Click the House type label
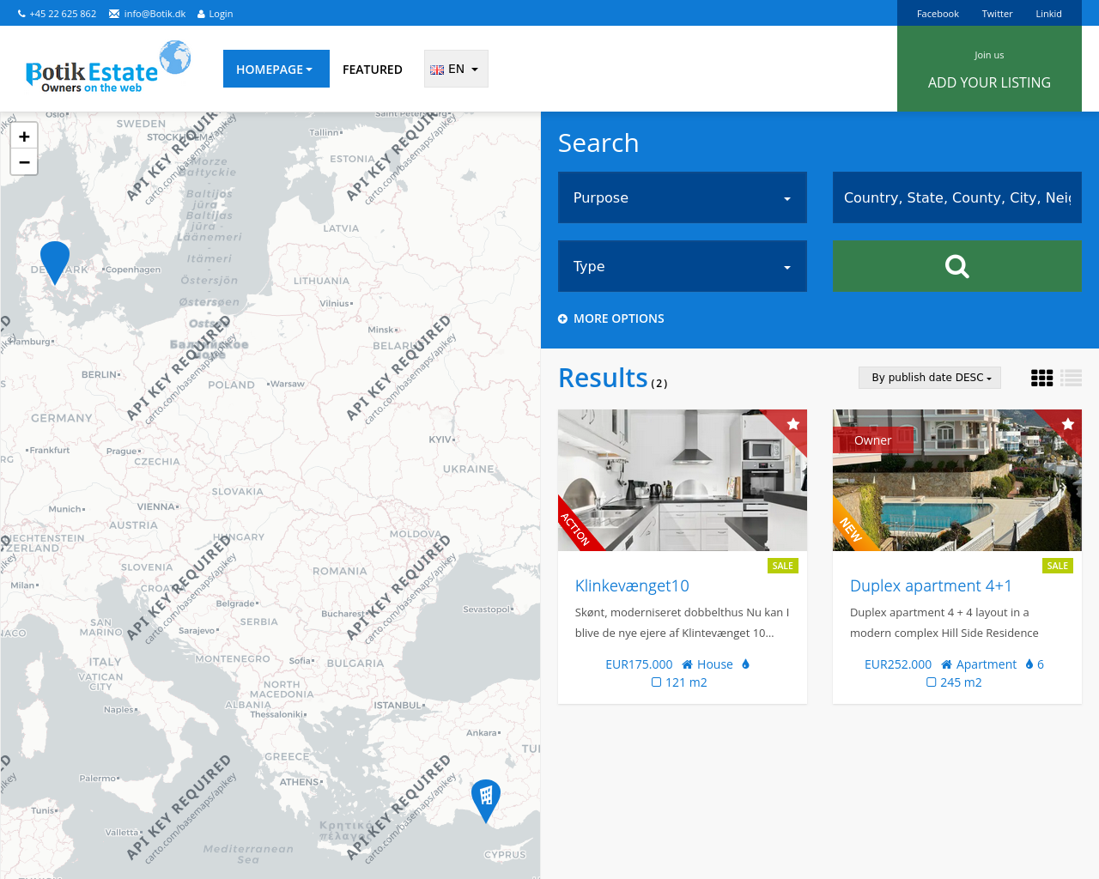Screen dimensions: 1099x879 tap(707, 664)
